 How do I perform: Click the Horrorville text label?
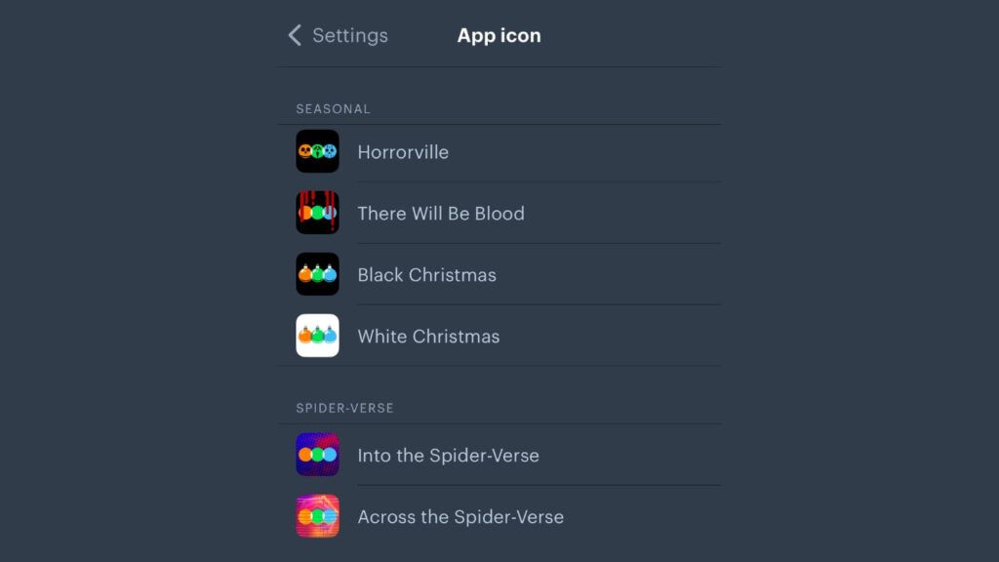coord(403,152)
